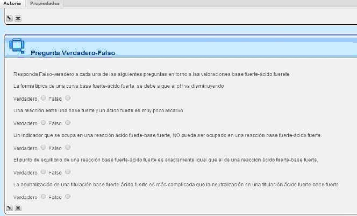
Task: Pick Verdadero for the punto de equilibrio statement
Action: coord(43,172)
